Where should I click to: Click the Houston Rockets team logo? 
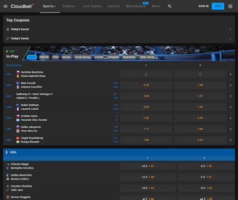tap(8, 186)
